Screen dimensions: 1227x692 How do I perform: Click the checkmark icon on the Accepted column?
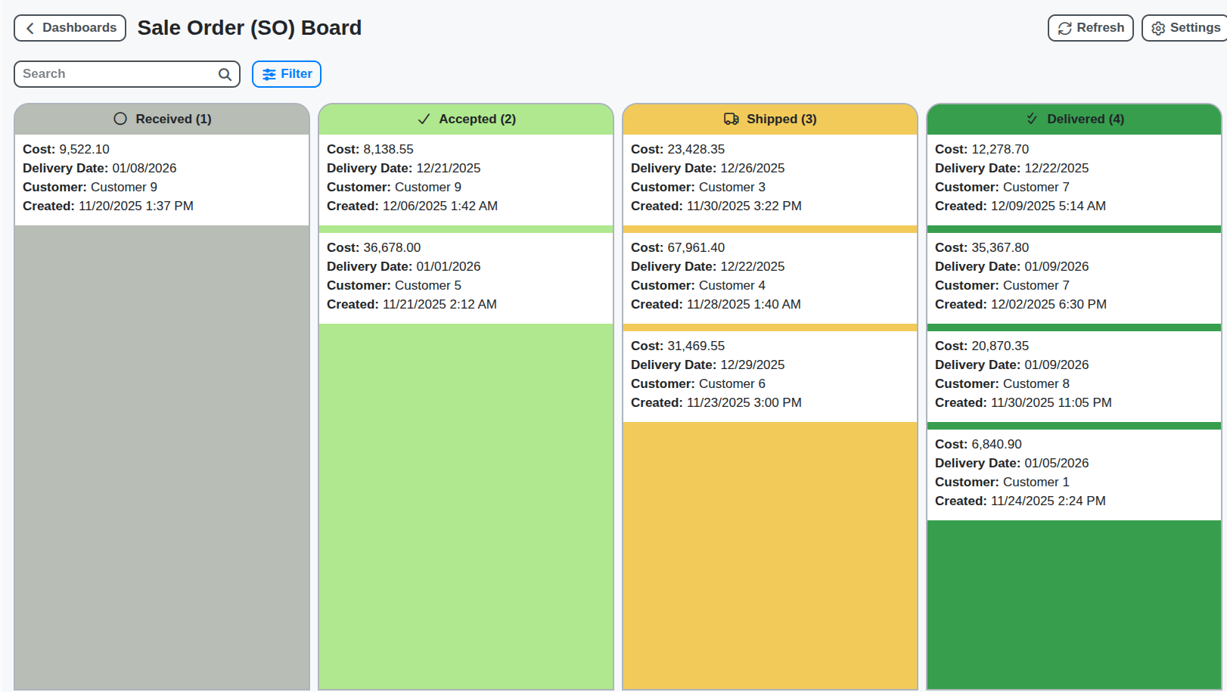pyautogui.click(x=423, y=119)
